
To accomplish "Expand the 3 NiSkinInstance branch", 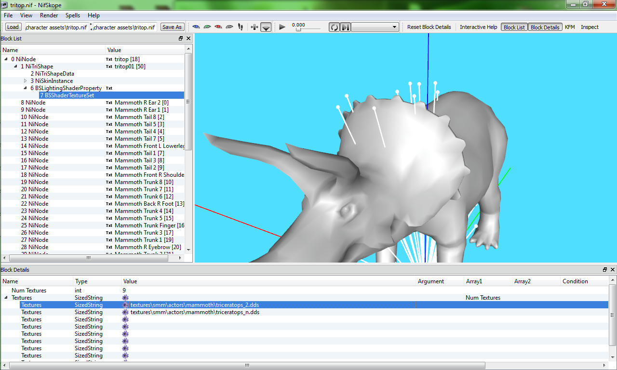I will pos(26,81).
